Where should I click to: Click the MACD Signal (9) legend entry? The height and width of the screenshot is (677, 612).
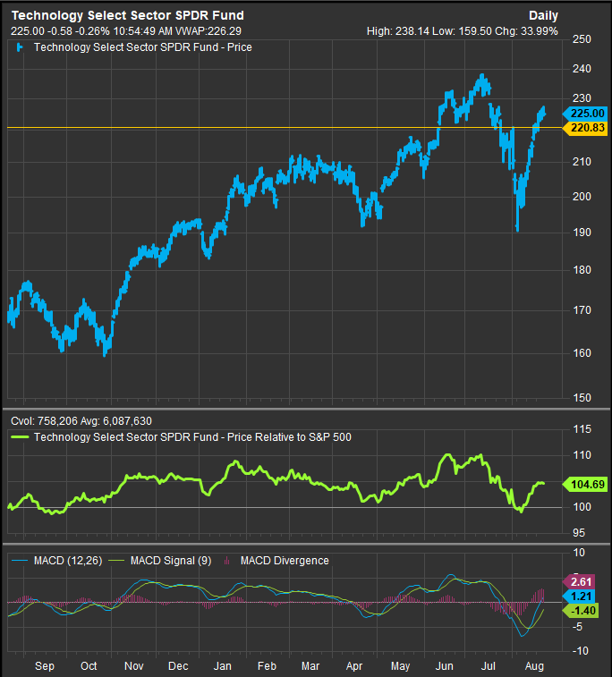(x=159, y=561)
